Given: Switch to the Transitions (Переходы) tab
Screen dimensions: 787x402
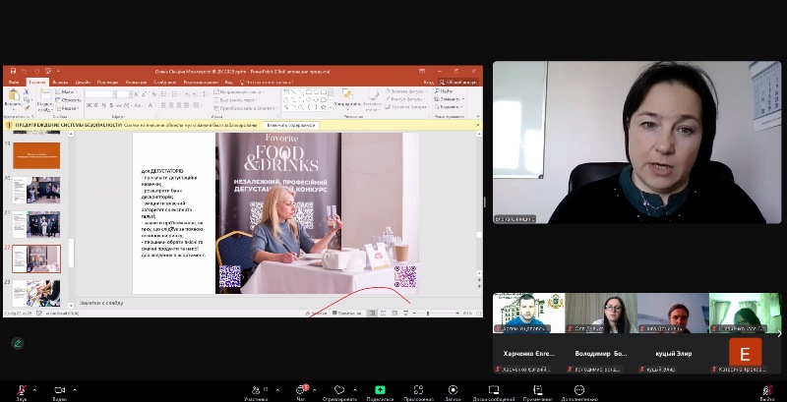Looking at the screenshot, I should 108,82.
